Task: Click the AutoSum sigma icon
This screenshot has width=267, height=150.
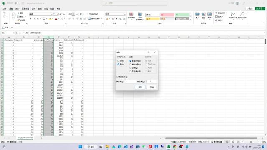Action: (216, 13)
